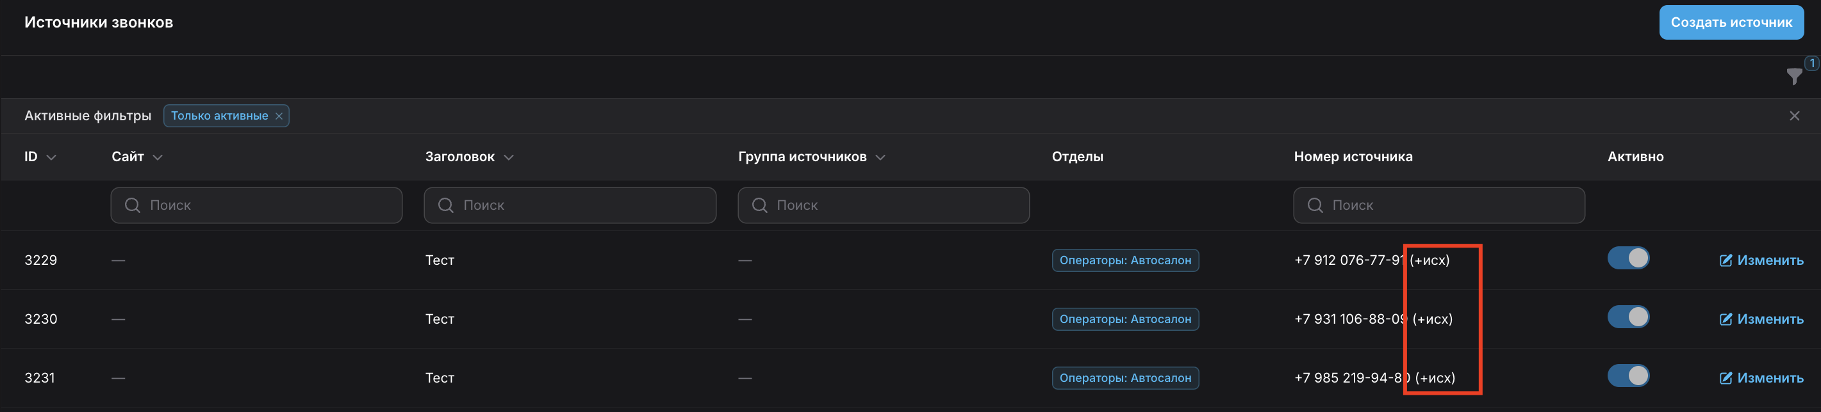Switch off the active toggle for 3231

pyautogui.click(x=1628, y=376)
